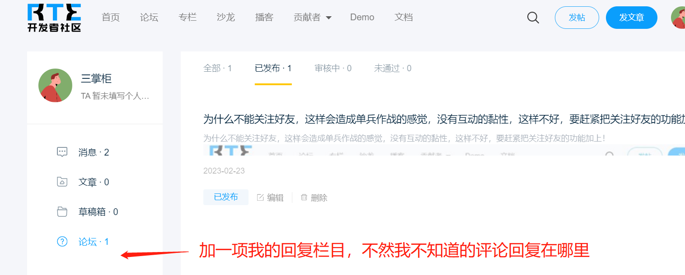Go to 论坛 in top navigation
The width and height of the screenshot is (685, 275).
pos(149,18)
